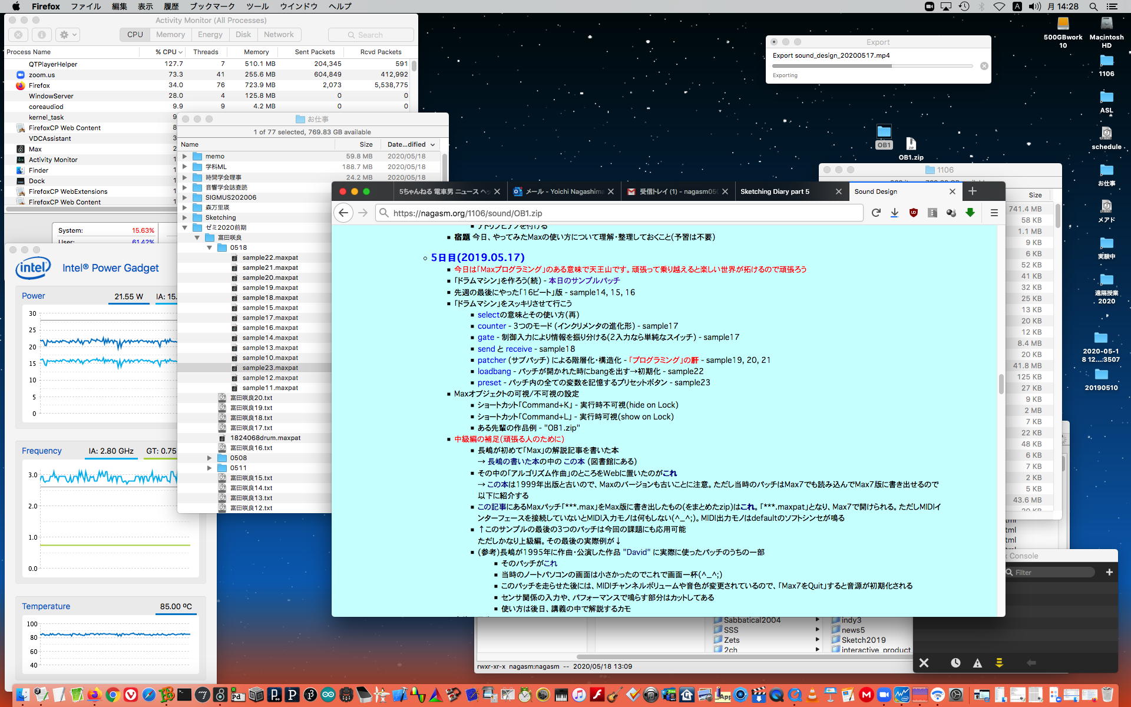Viewport: 1131px width, 707px height.
Task: Clear the Max Console with X icon
Action: 924,663
